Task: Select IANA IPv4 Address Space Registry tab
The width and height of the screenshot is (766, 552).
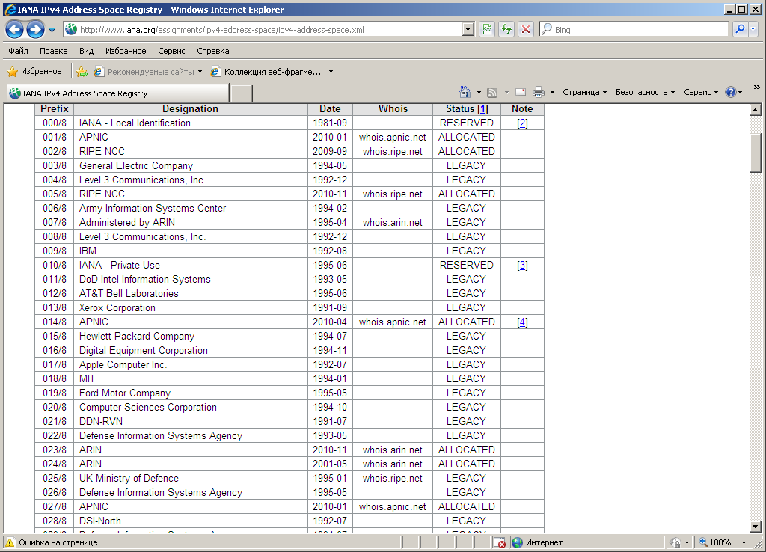Action: coord(117,93)
